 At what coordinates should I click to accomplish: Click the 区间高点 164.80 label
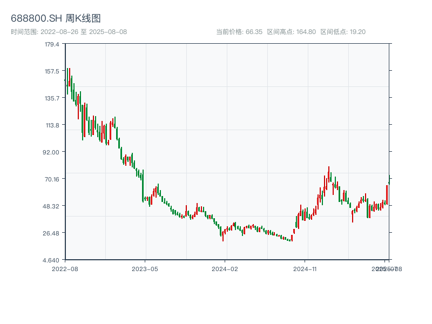click(291, 32)
